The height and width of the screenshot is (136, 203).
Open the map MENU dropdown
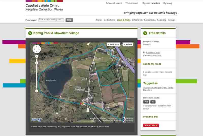[x=128, y=44]
